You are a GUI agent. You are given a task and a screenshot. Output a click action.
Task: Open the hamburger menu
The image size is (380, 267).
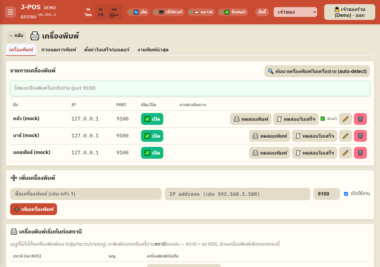click(10, 12)
